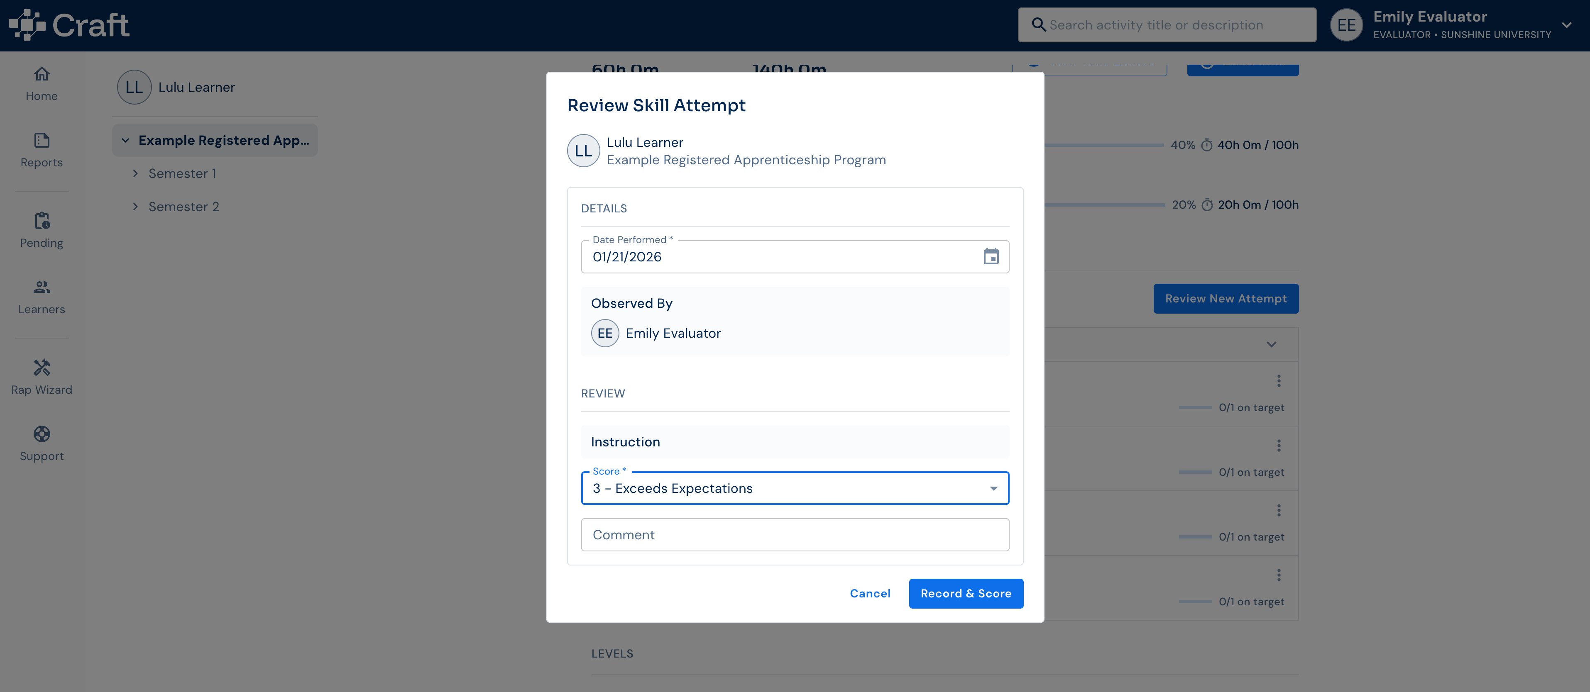Screen dimensions: 1590x692
Task: Click the Date Performed field
Action: [795, 256]
